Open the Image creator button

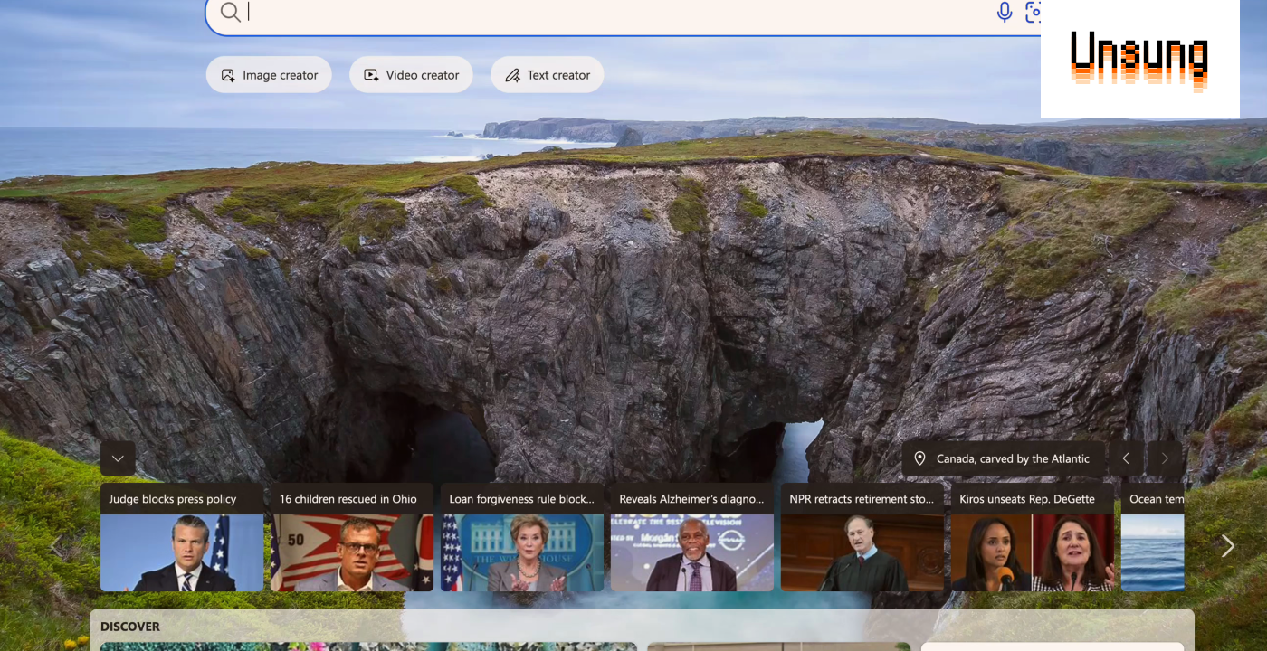(x=269, y=75)
